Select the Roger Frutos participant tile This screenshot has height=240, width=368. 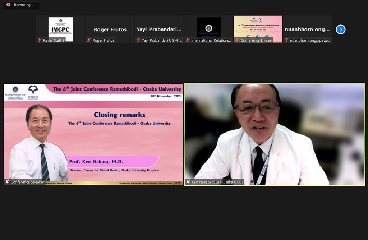point(110,29)
